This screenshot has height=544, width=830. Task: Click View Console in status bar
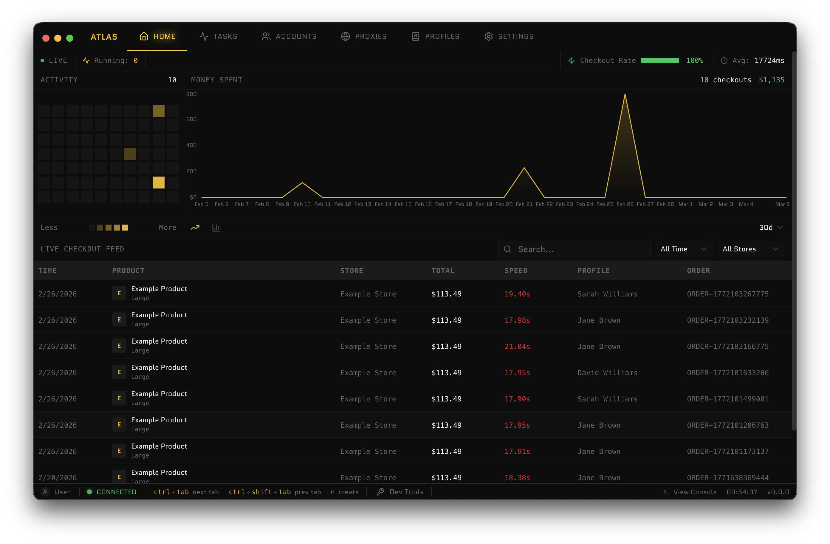tap(690, 492)
